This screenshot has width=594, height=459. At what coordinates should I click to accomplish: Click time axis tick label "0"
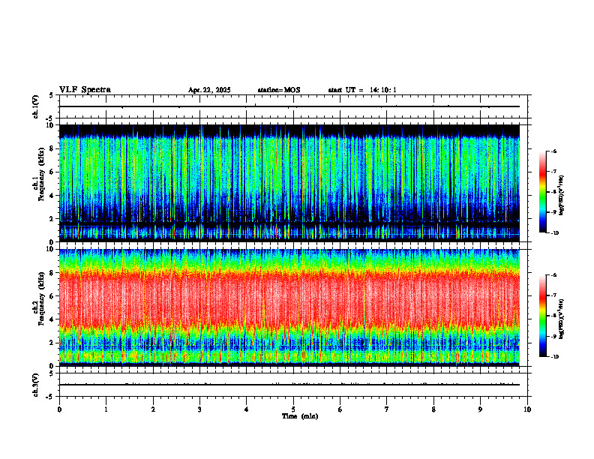click(x=59, y=409)
